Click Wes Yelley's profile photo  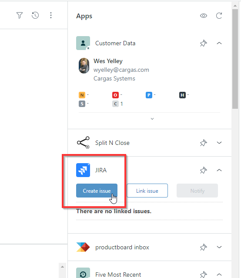[84, 66]
